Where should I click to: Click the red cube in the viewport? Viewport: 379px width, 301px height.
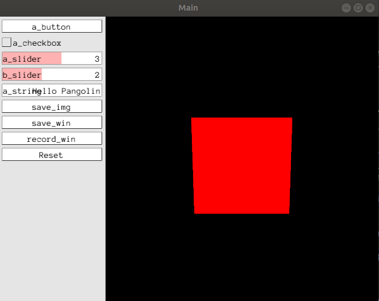click(x=242, y=166)
